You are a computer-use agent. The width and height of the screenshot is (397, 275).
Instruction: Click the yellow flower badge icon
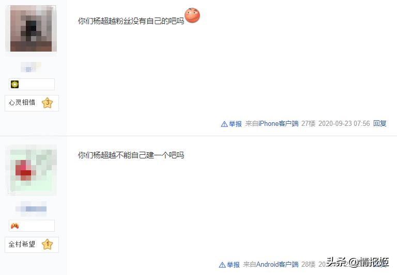pos(14,84)
